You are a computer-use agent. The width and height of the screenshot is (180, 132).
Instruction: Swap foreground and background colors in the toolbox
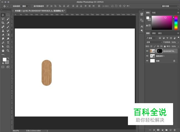click(8, 58)
